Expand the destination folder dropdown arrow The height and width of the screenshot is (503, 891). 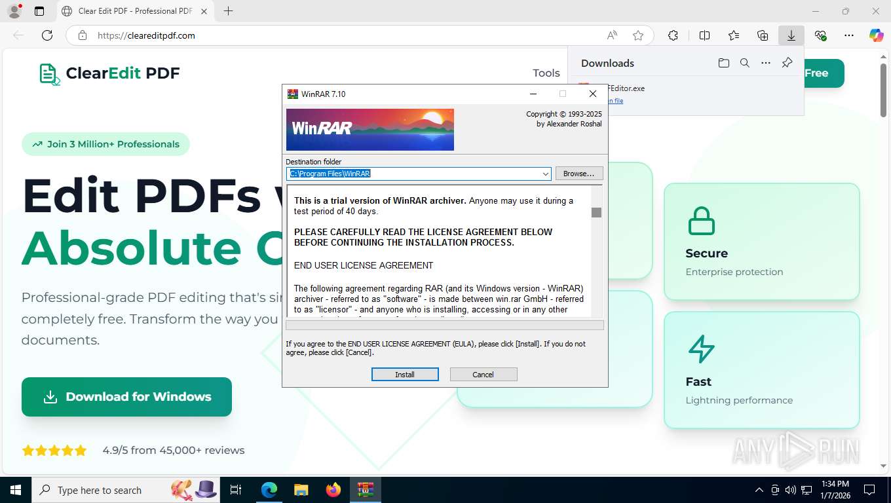pos(545,174)
